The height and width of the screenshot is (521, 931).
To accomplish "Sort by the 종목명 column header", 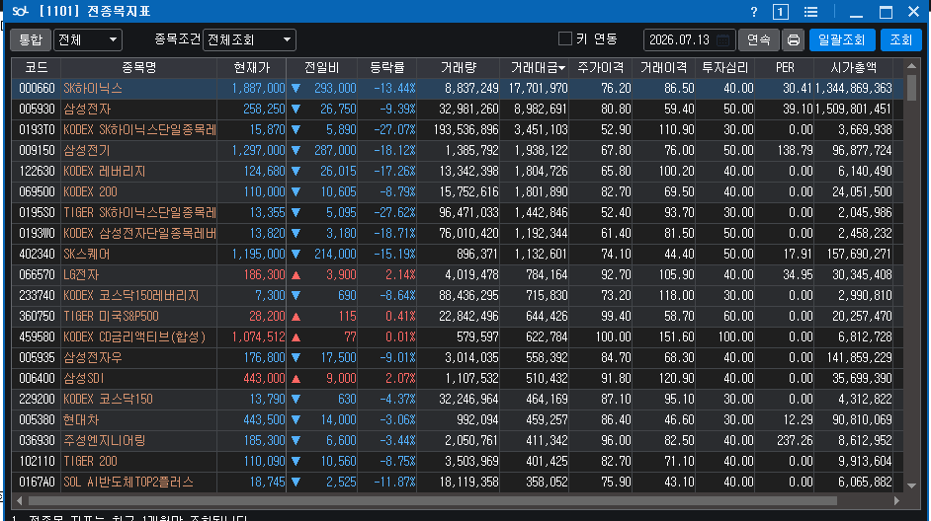I will pos(139,67).
